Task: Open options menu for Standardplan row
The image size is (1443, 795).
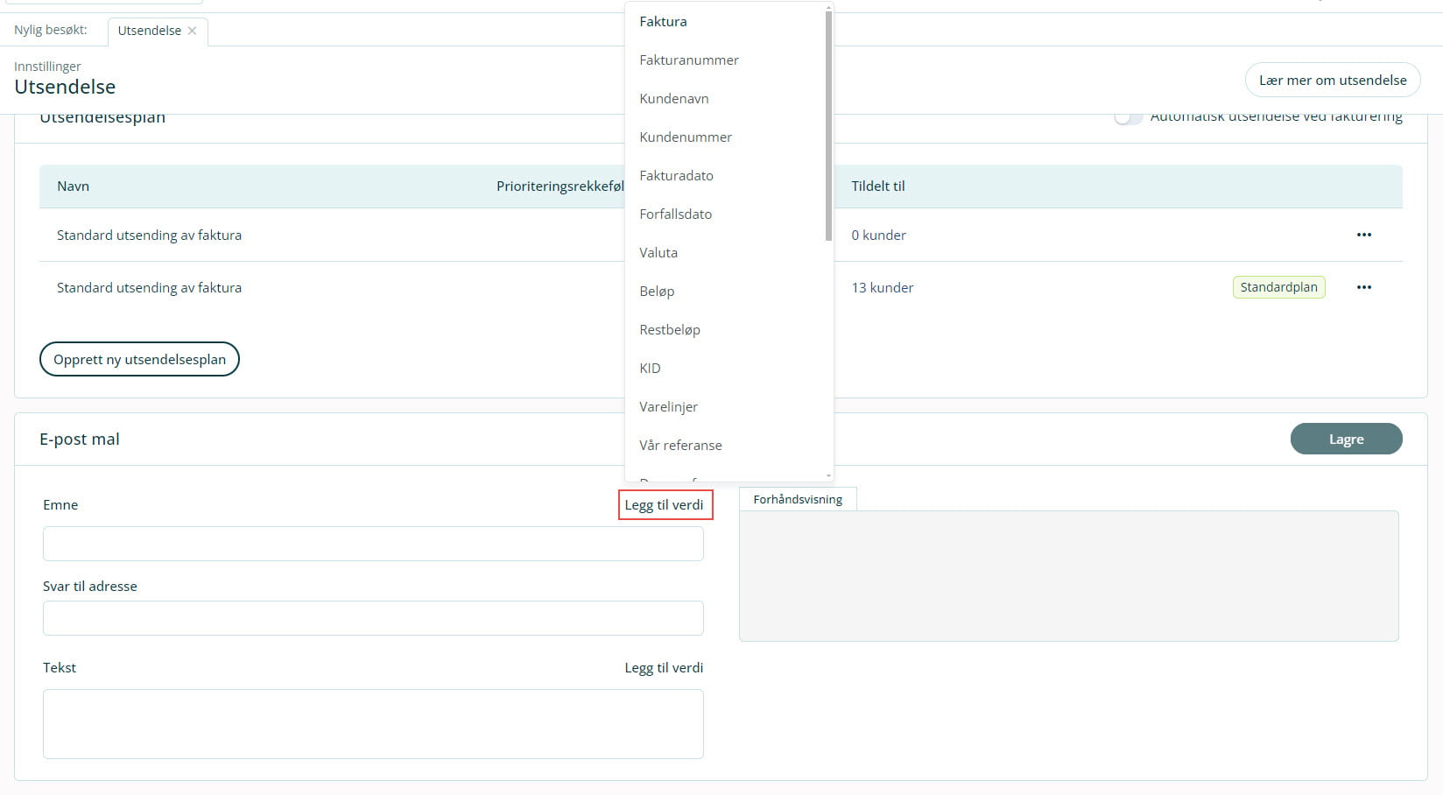Action: pyautogui.click(x=1363, y=287)
